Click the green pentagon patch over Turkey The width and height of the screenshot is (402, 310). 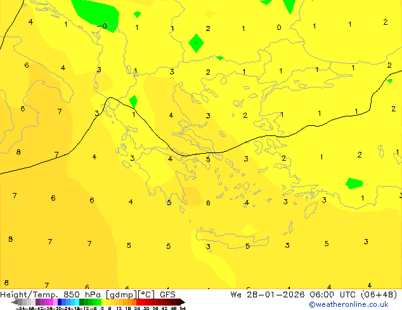click(354, 183)
